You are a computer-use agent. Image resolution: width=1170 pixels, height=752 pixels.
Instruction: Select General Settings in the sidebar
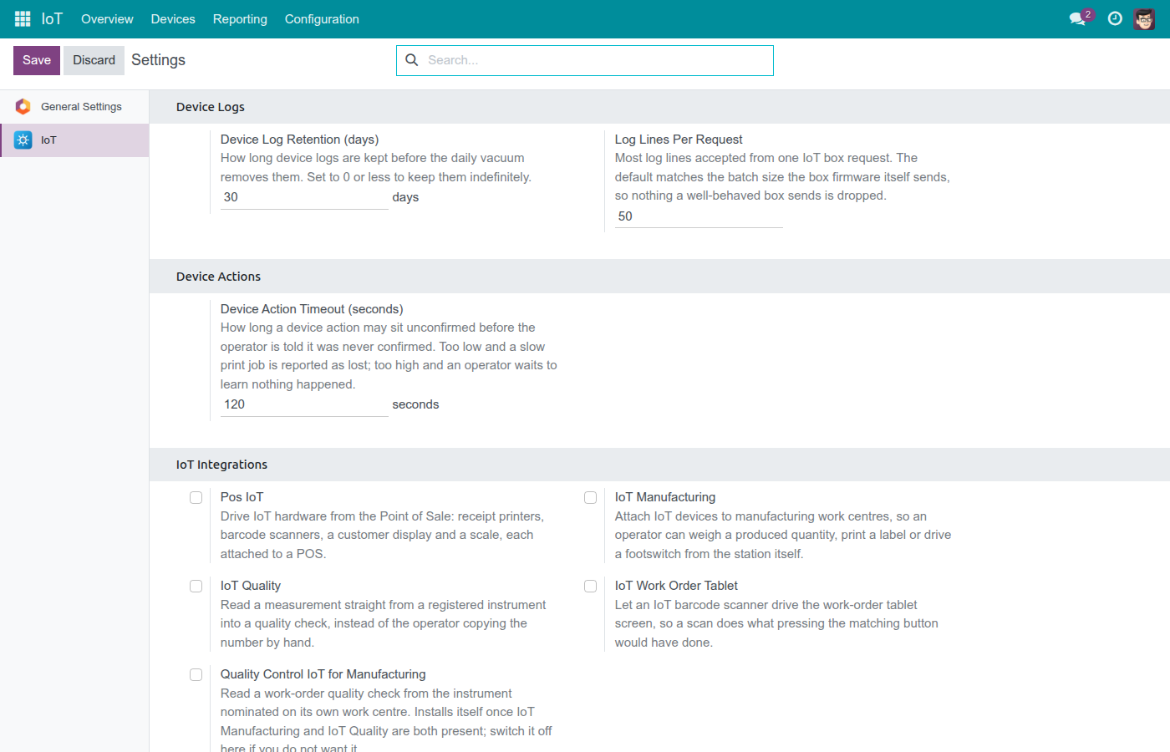click(x=74, y=107)
